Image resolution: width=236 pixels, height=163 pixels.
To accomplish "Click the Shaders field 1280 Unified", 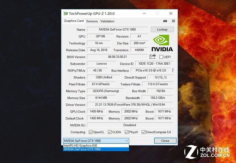I will tap(104, 77).
